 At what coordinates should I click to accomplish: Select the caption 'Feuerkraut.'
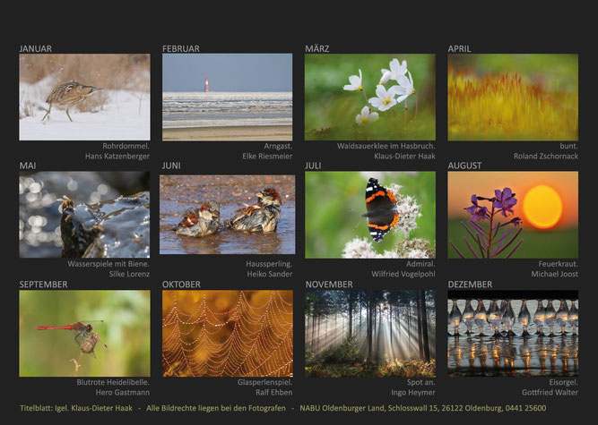(x=558, y=264)
